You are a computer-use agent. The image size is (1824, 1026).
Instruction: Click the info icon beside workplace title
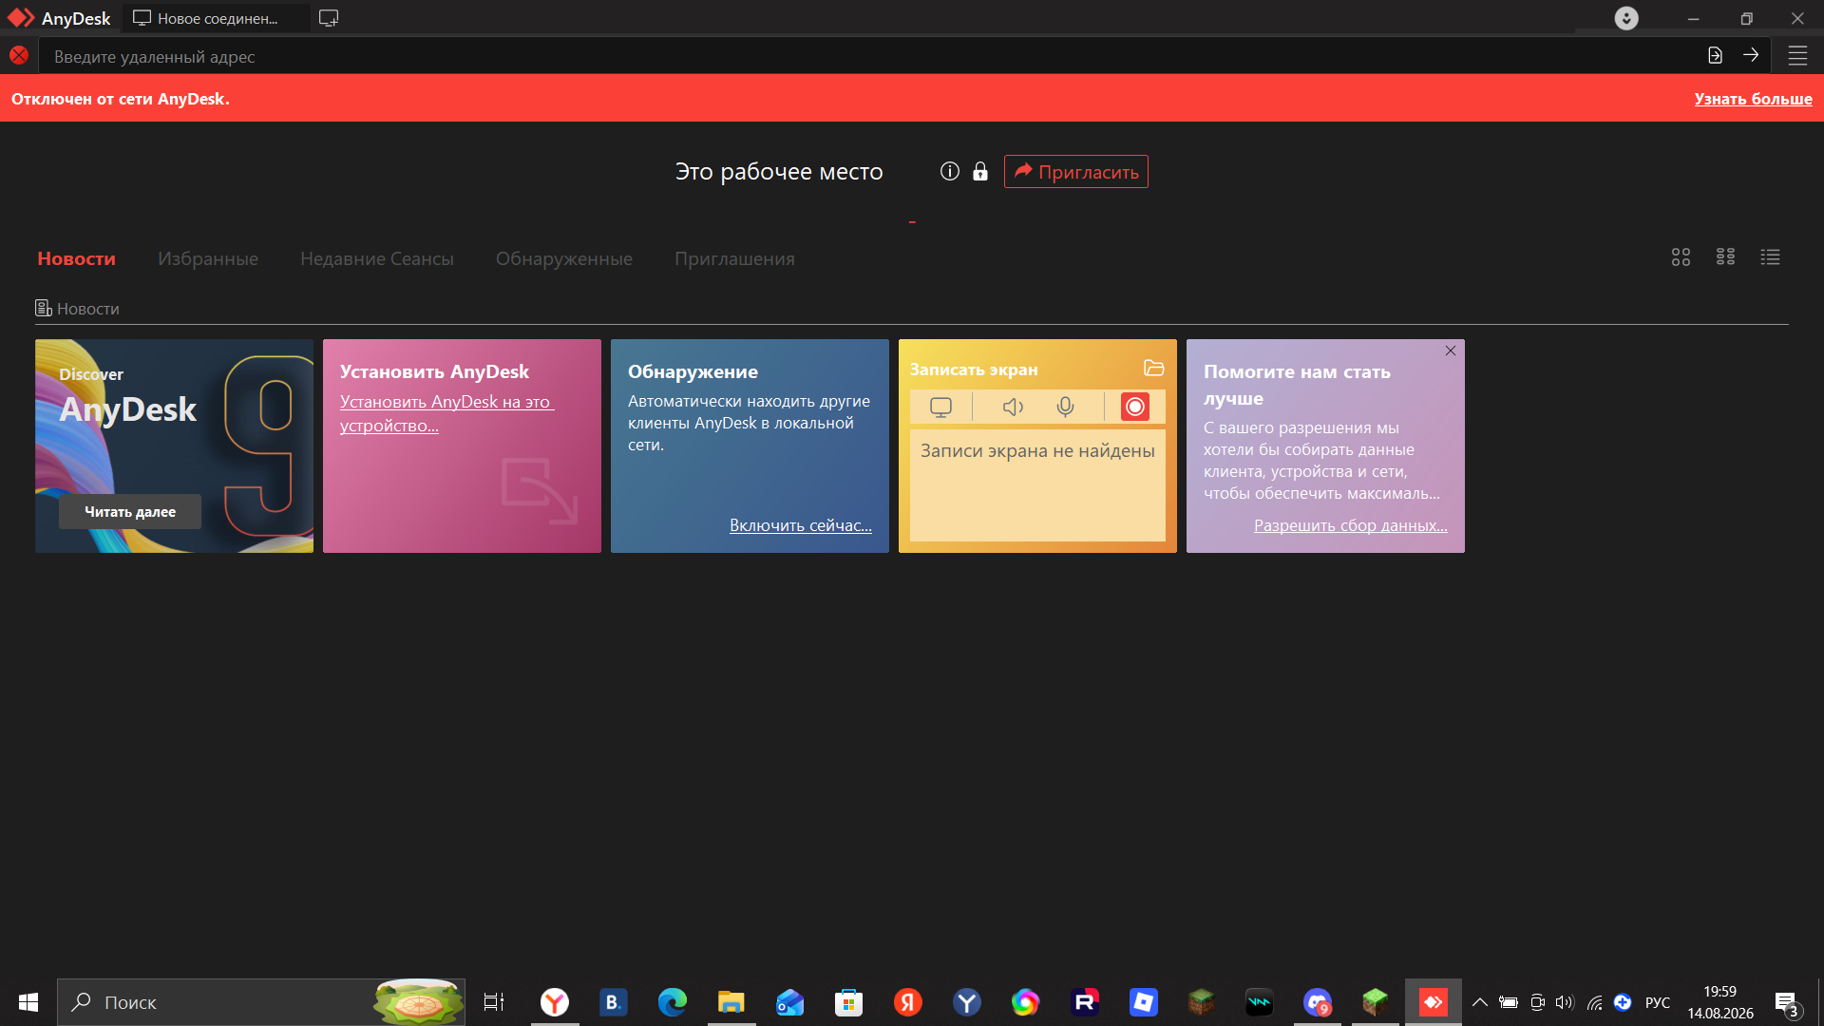(x=950, y=171)
